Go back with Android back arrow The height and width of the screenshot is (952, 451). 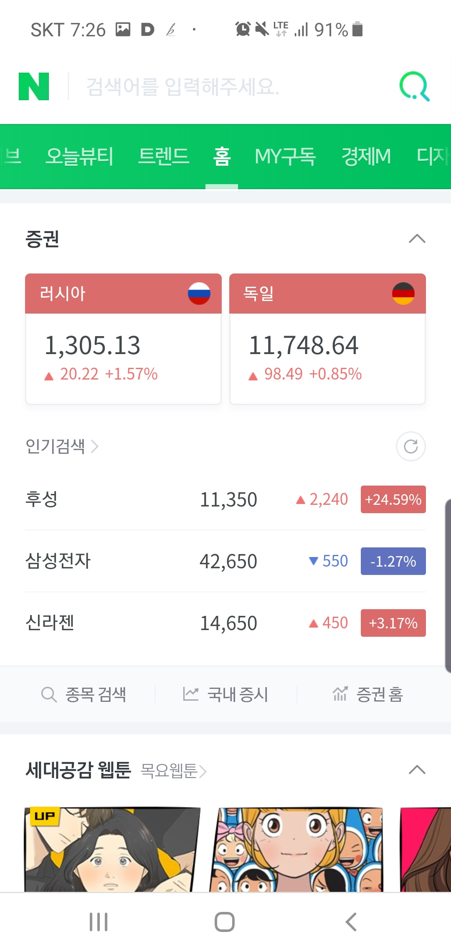[351, 922]
